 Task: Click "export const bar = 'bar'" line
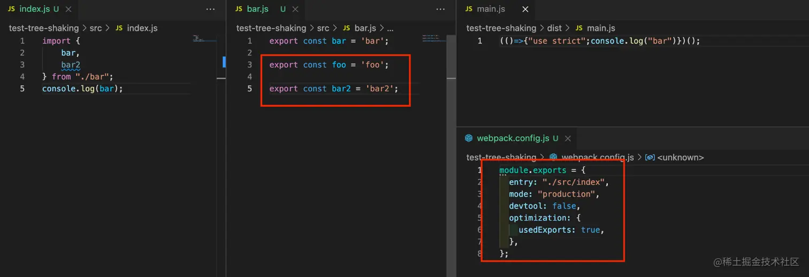[329, 41]
